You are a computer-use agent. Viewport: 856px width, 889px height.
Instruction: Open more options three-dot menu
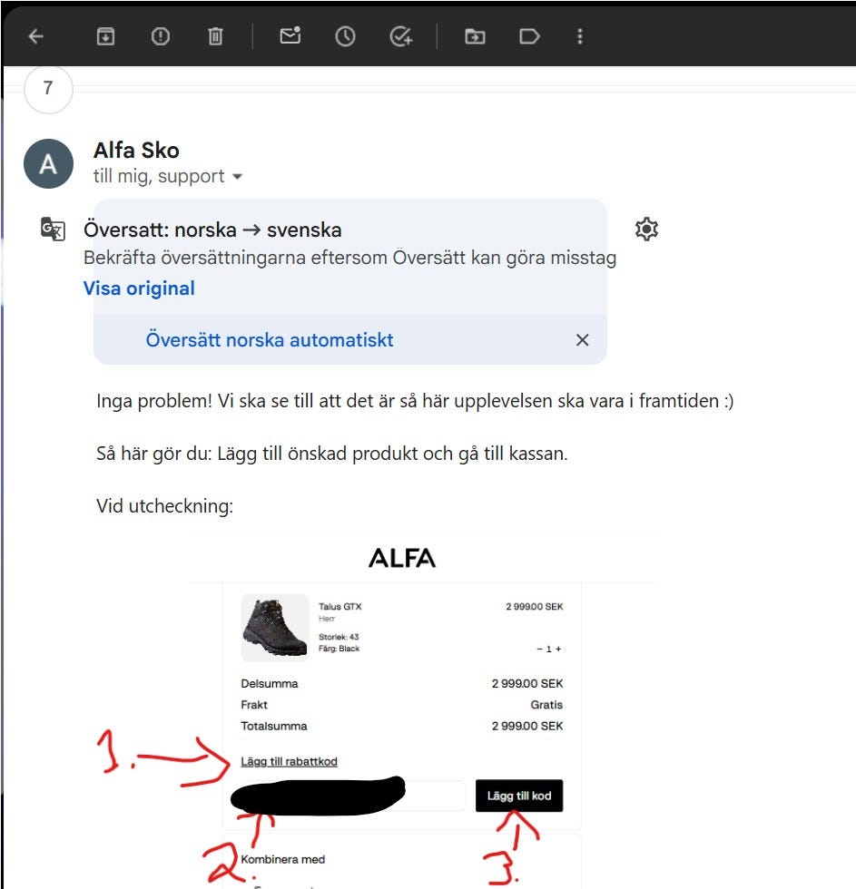click(580, 37)
